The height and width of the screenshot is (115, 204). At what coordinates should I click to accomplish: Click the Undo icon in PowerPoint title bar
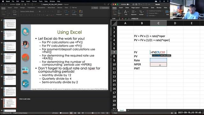(28, 4)
